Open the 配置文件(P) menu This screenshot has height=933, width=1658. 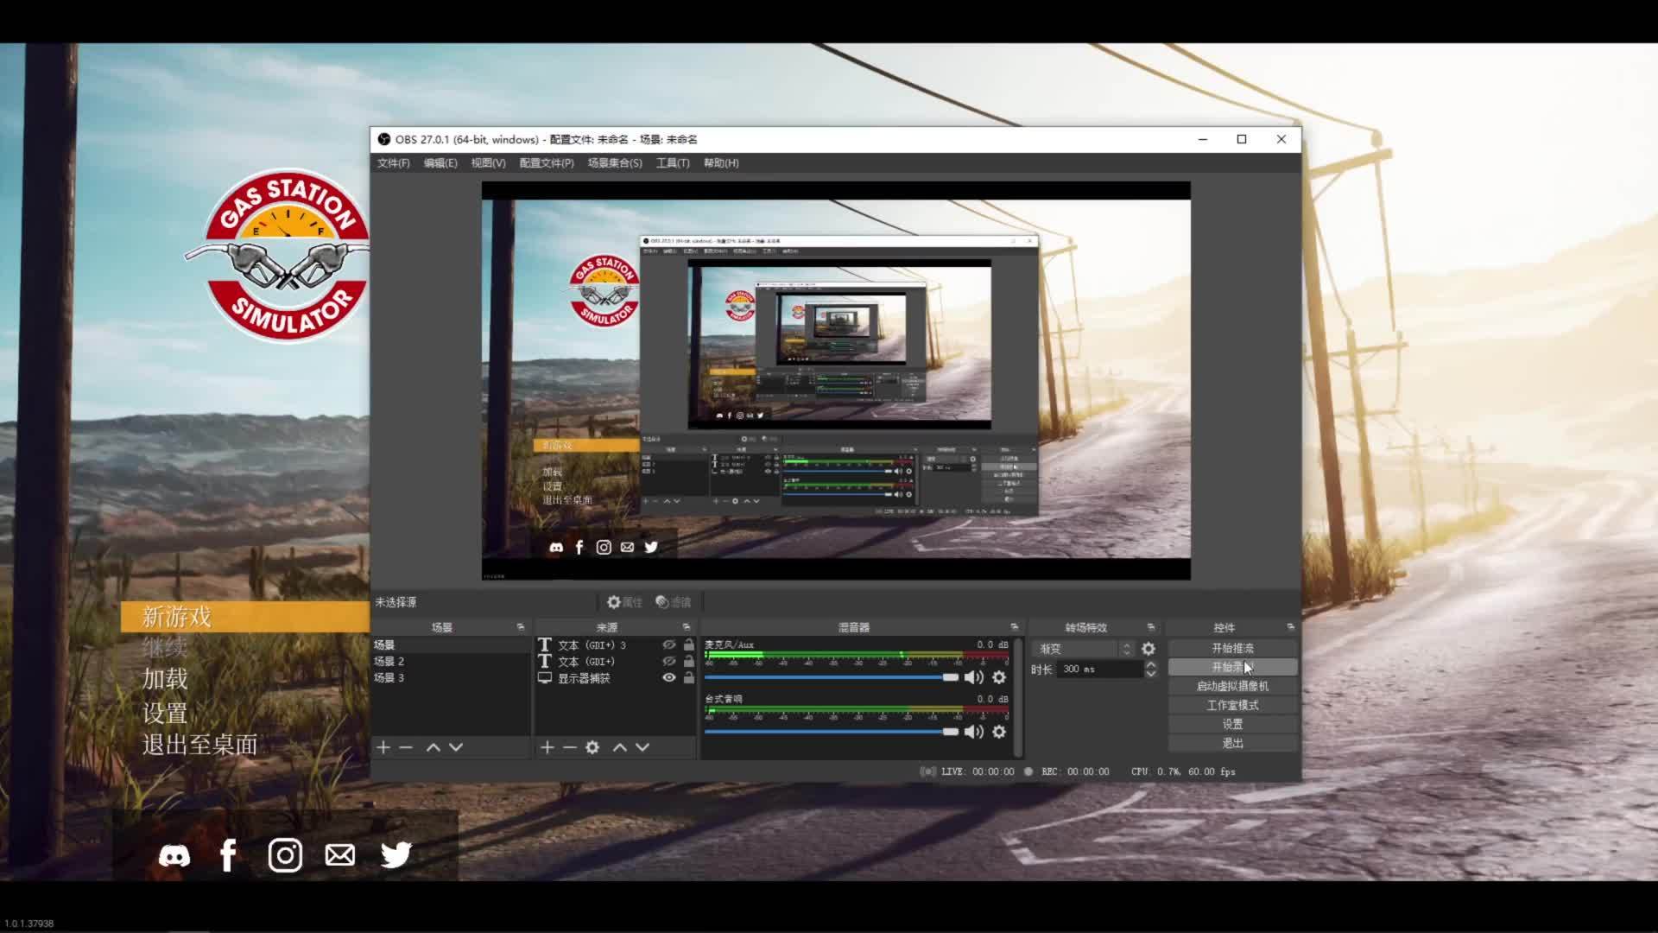547,163
